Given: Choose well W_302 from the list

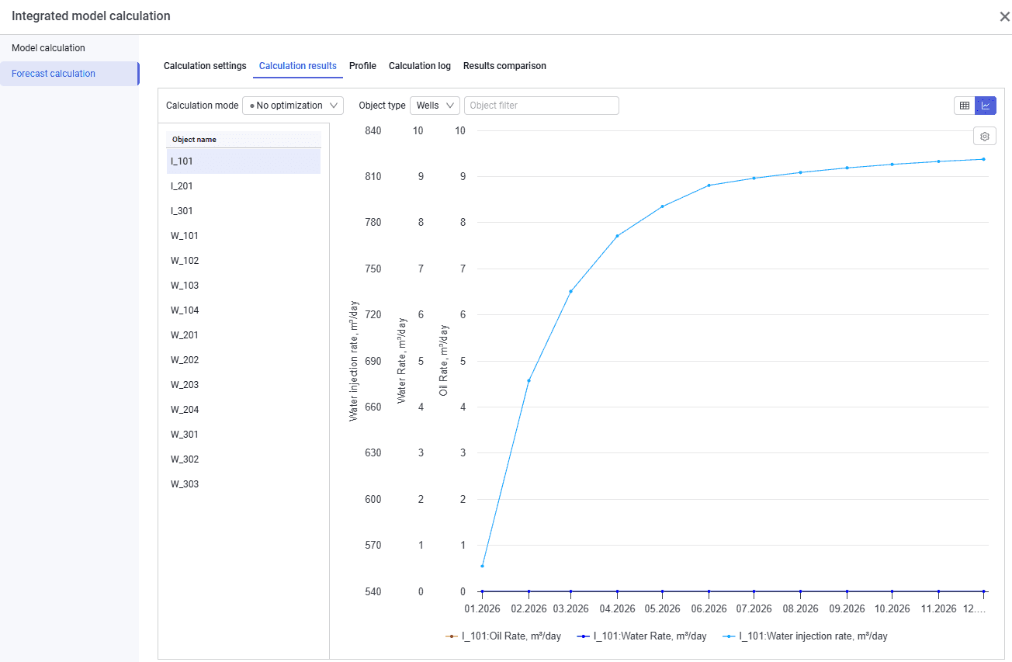Looking at the screenshot, I should [243, 459].
